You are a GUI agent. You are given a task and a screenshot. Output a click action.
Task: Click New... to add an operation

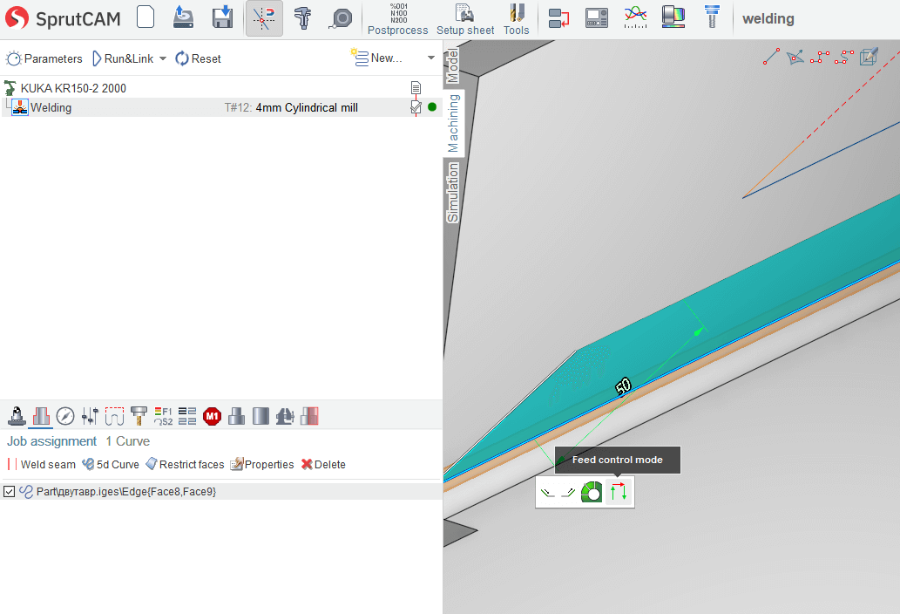(376, 58)
